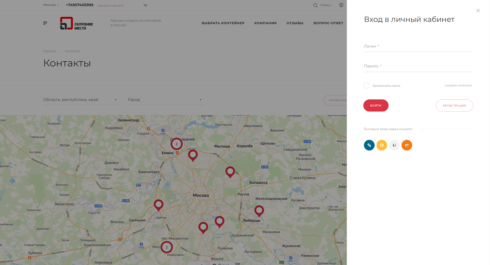Screen dimensions: 490x265
Task: Focus the Логин input field
Action: [x=418, y=47]
